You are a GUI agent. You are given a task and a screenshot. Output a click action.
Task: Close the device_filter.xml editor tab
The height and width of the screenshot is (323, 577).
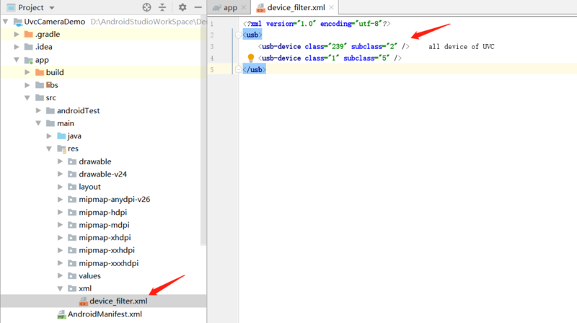pos(331,7)
